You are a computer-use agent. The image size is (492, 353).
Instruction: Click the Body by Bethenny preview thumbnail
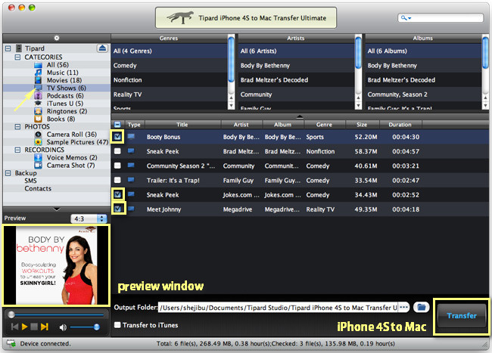point(57,265)
